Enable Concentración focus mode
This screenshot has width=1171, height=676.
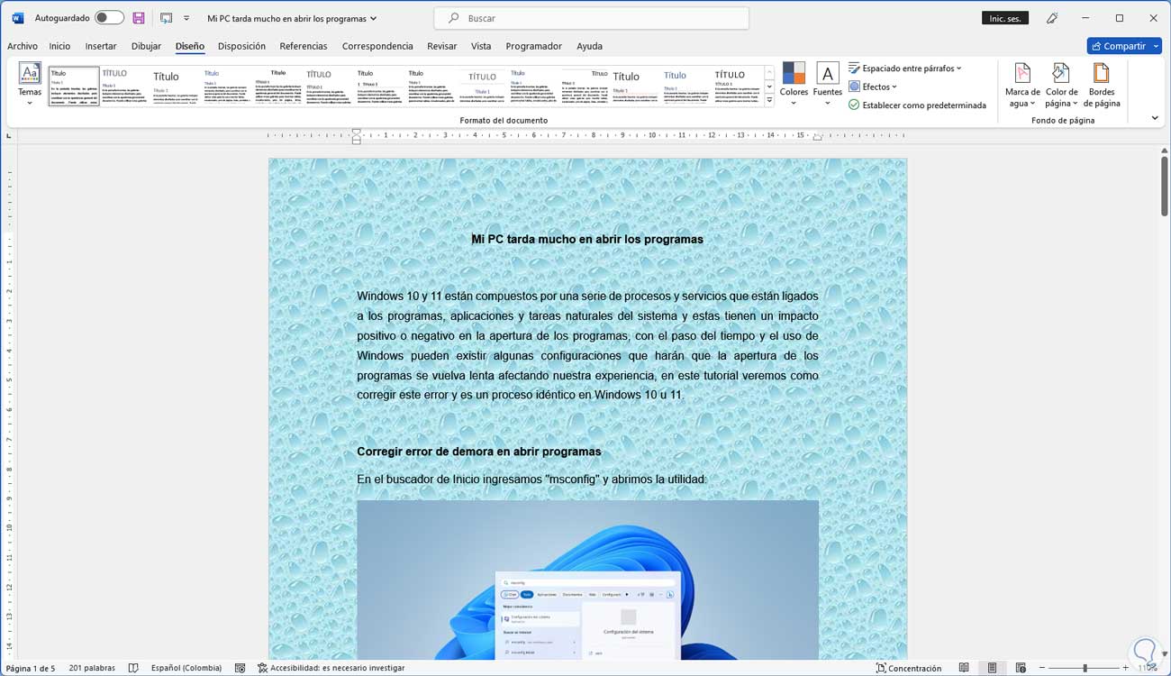pos(909,668)
